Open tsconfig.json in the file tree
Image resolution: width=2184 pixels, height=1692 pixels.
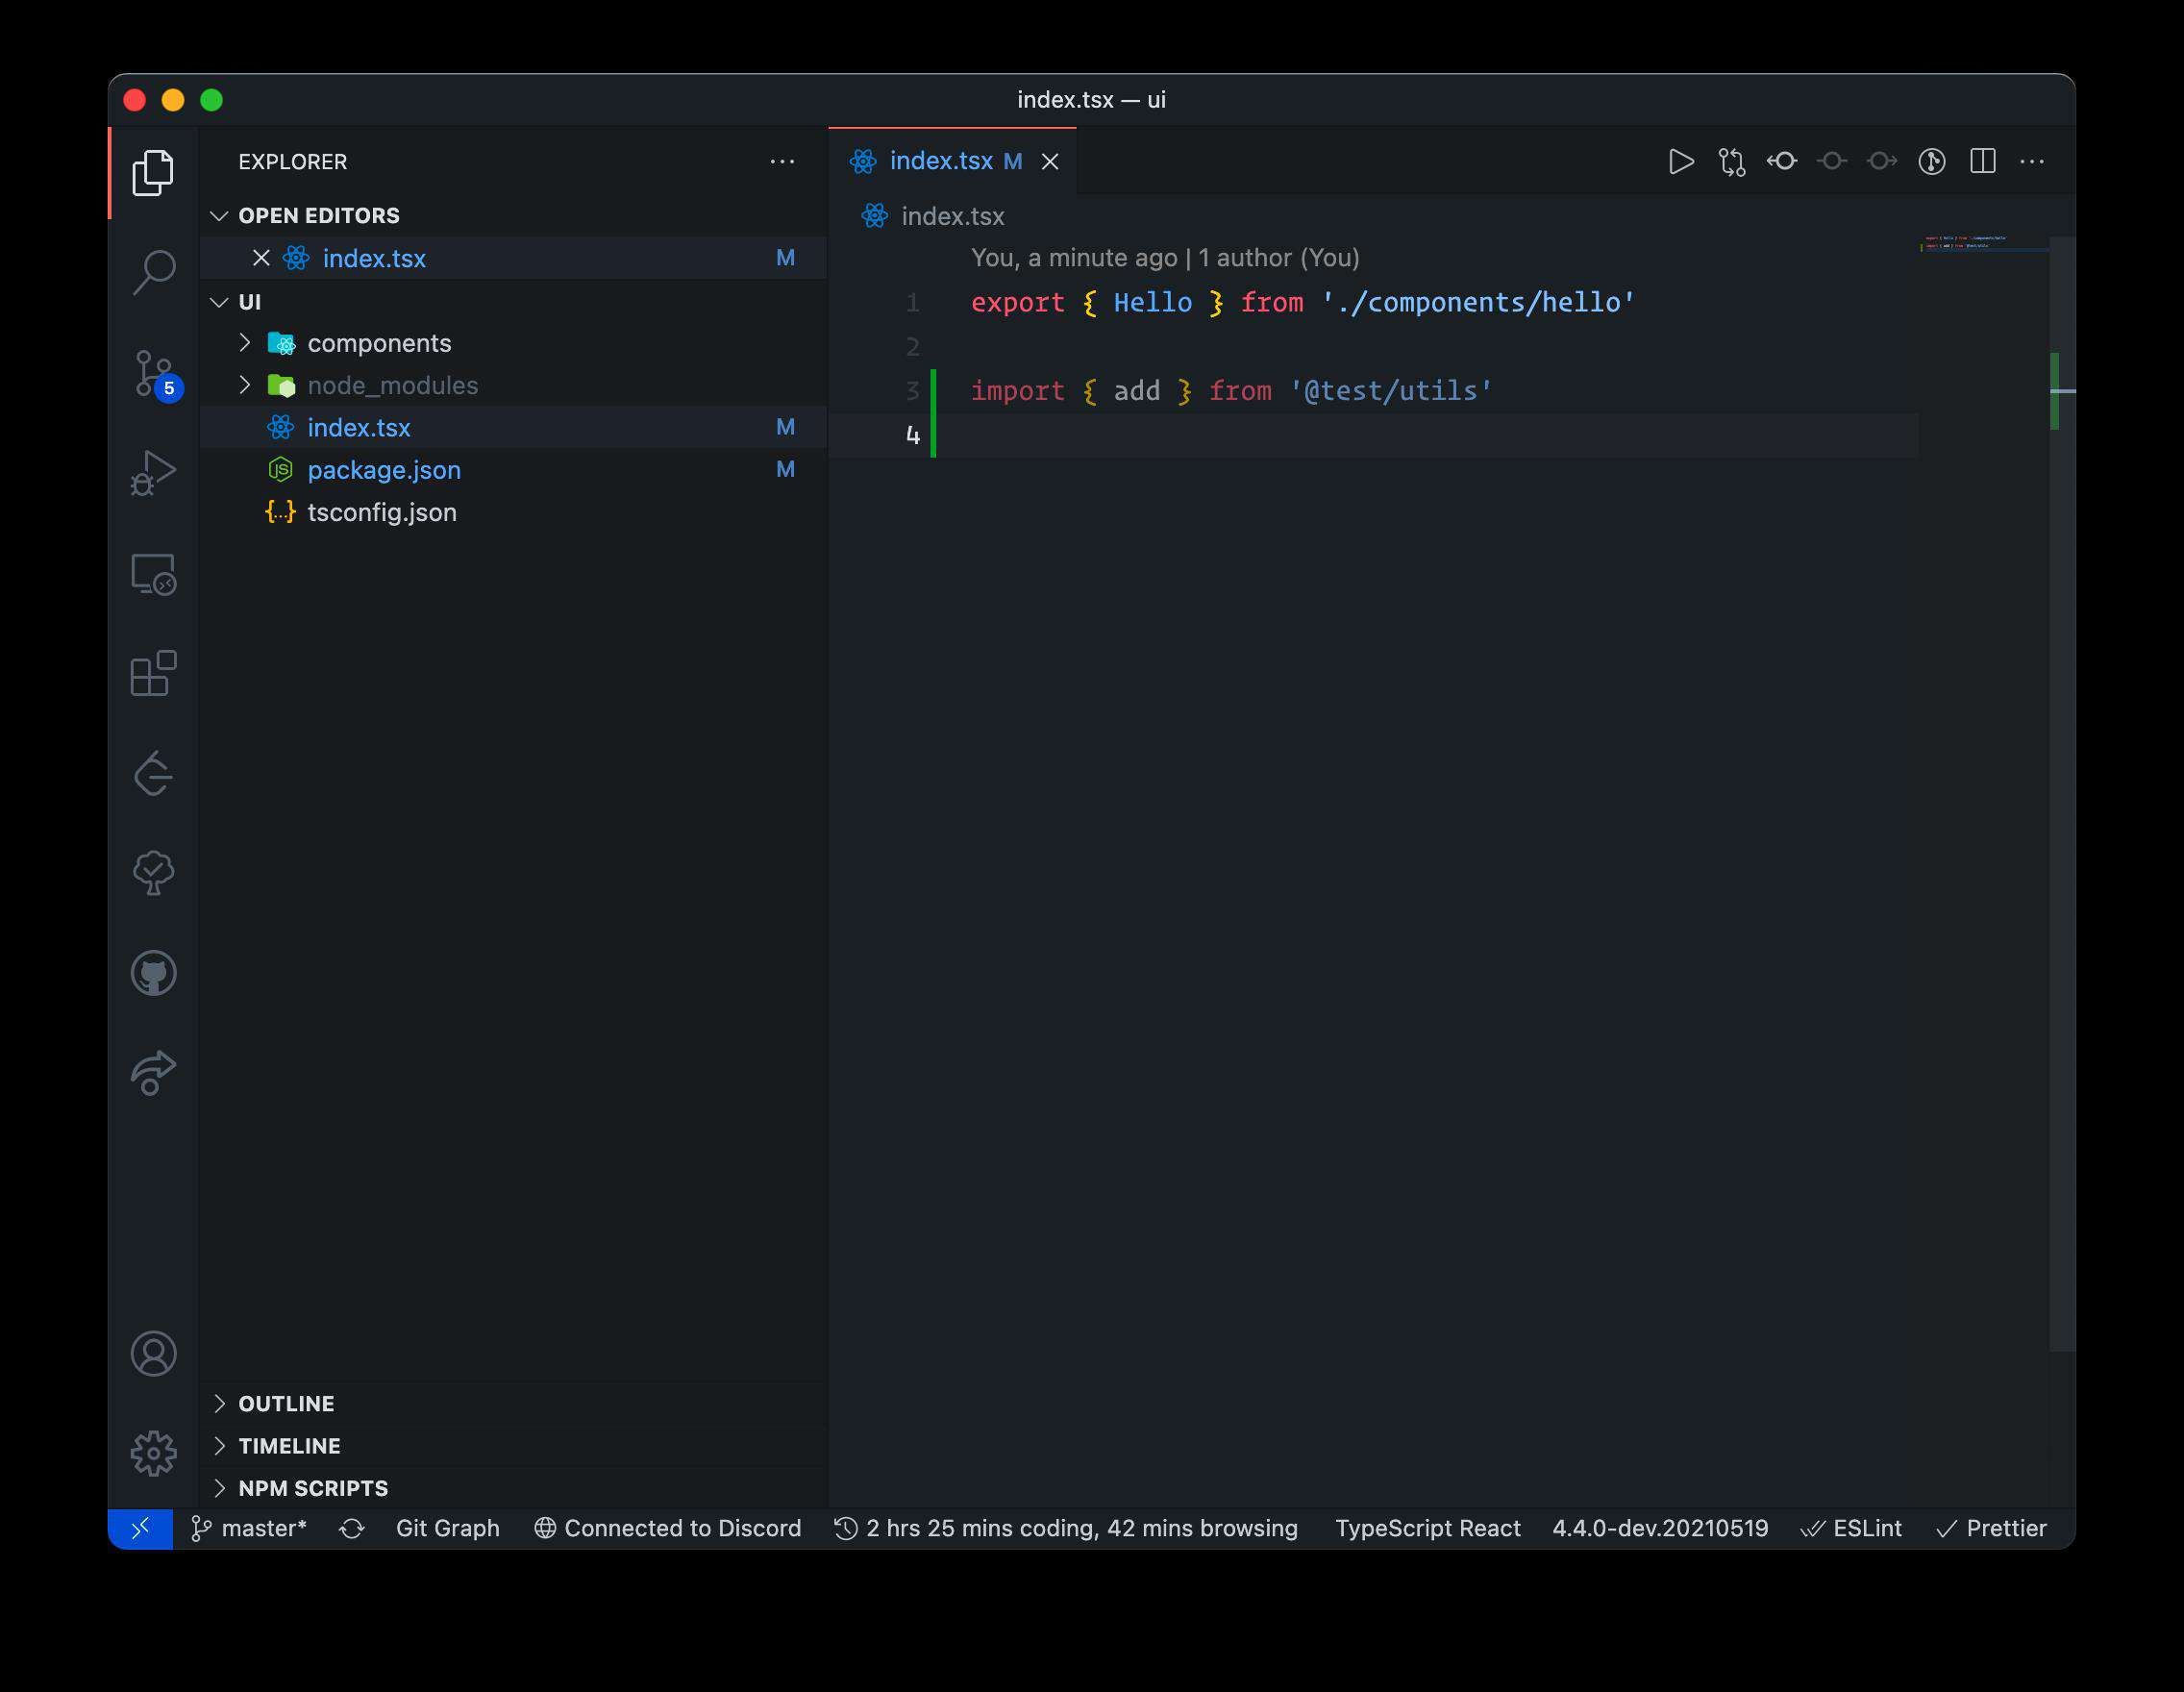click(x=513, y=512)
